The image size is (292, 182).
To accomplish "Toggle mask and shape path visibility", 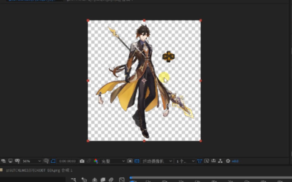I will (53, 161).
